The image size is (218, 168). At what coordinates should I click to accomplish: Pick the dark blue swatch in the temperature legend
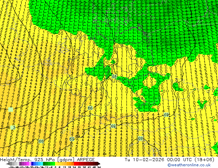tap(32, 164)
